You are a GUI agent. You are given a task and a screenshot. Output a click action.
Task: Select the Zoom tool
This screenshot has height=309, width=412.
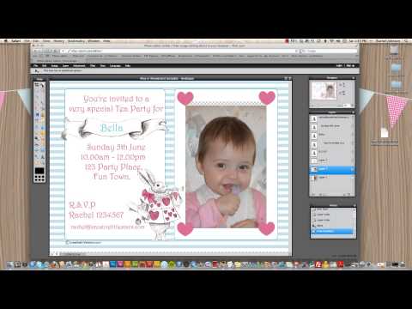[x=43, y=163]
